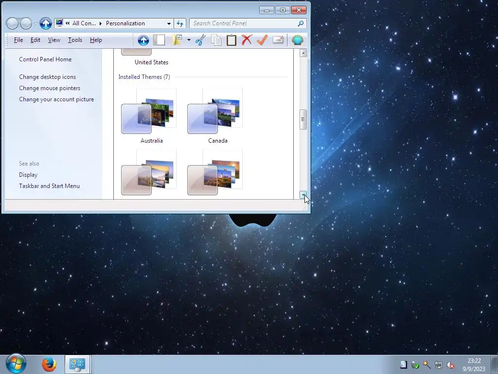Click the Forward navigation button
The image size is (498, 374).
pos(26,23)
